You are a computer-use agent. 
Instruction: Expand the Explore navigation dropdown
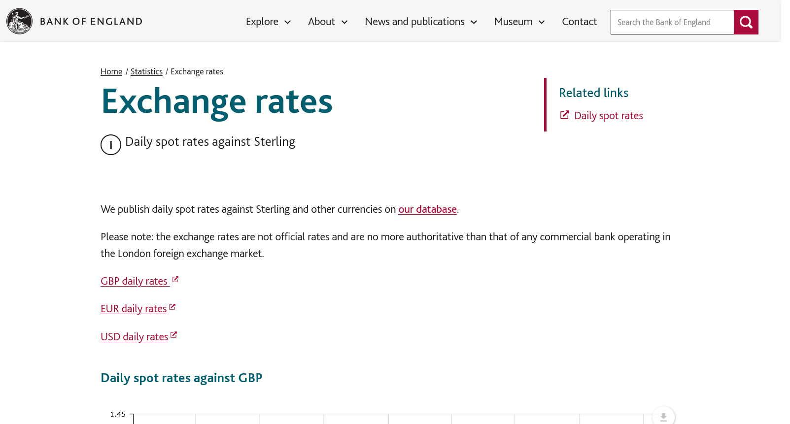point(268,22)
